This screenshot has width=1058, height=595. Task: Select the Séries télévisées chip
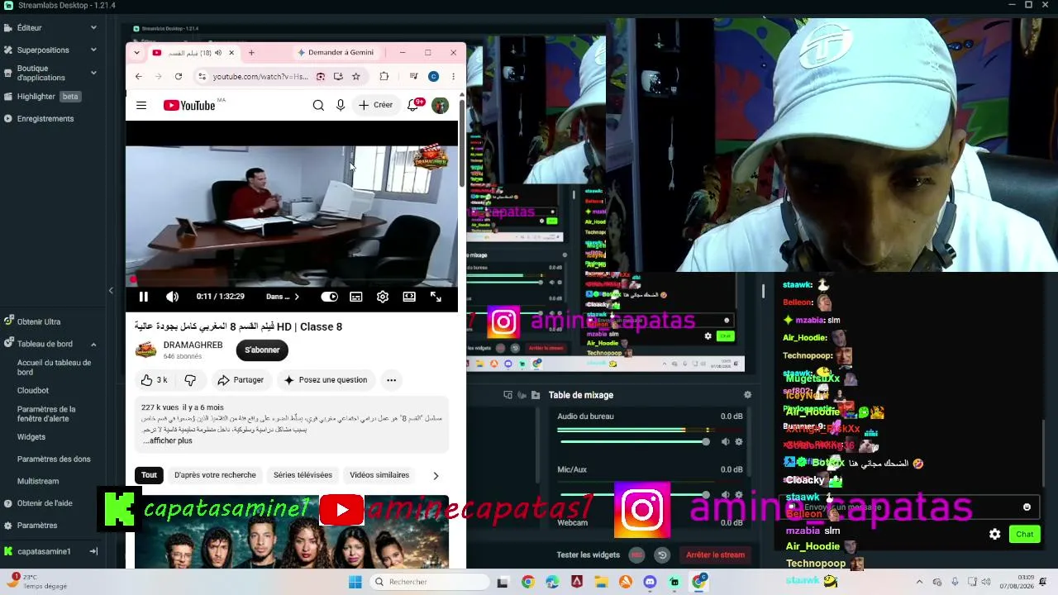303,475
